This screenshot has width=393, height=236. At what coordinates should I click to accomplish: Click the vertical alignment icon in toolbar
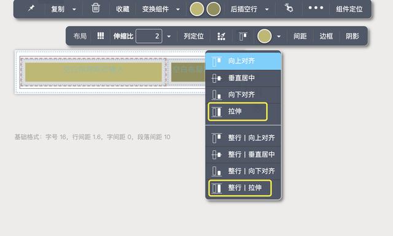(x=243, y=36)
